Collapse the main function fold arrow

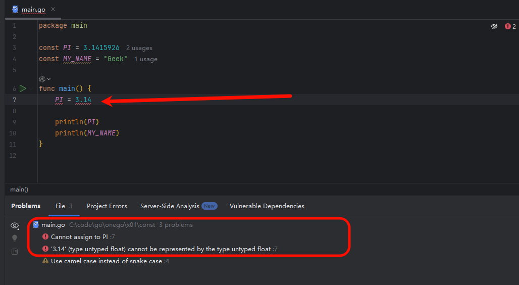pyautogui.click(x=31, y=88)
